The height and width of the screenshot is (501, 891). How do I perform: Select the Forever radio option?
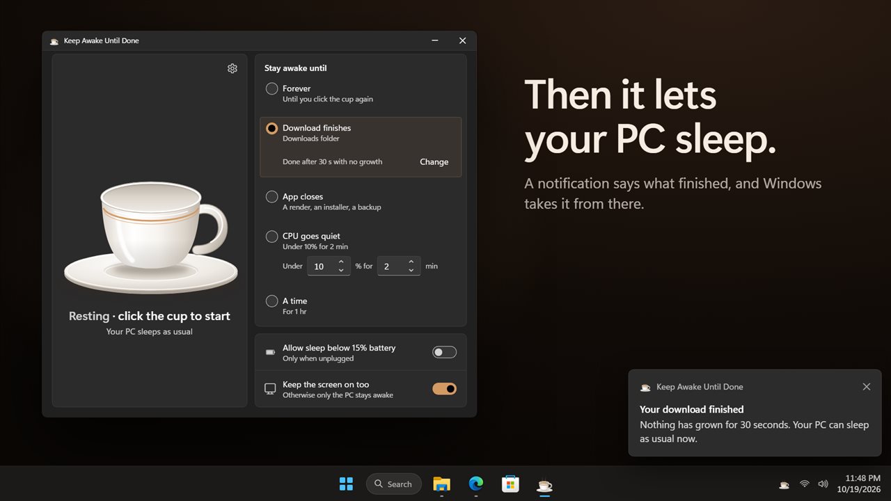pyautogui.click(x=272, y=89)
